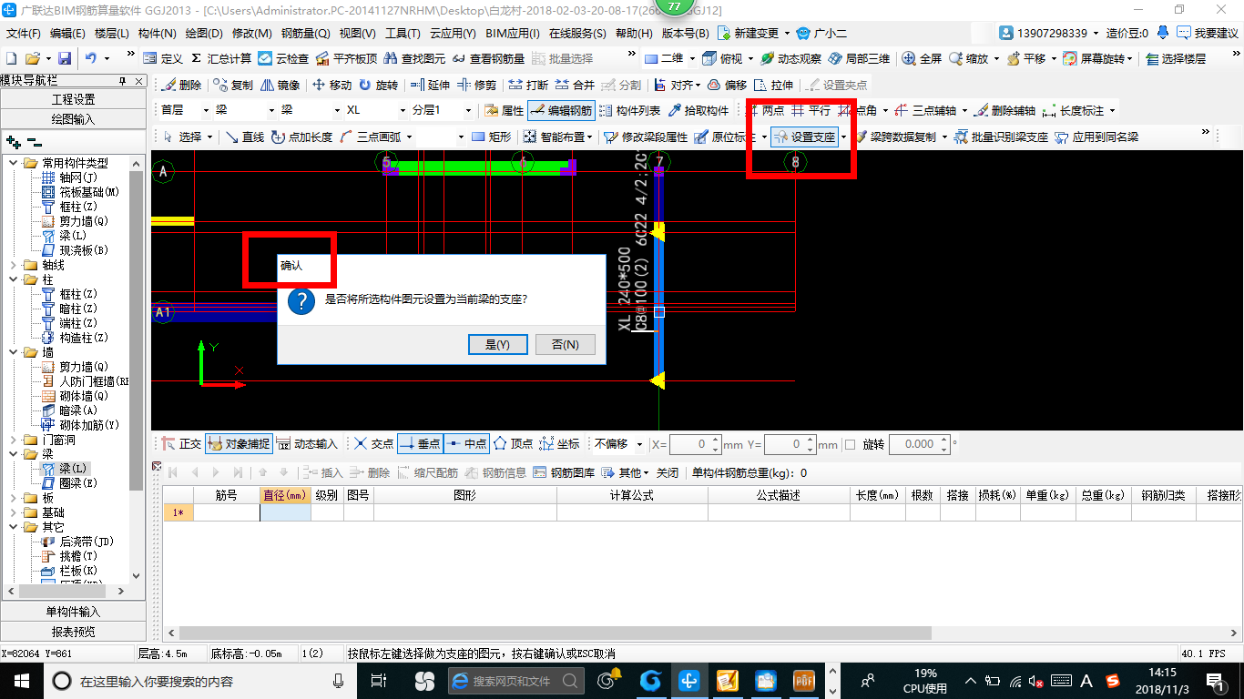
Task: Select the 动态观察 dynamic view tool
Action: pos(789,58)
